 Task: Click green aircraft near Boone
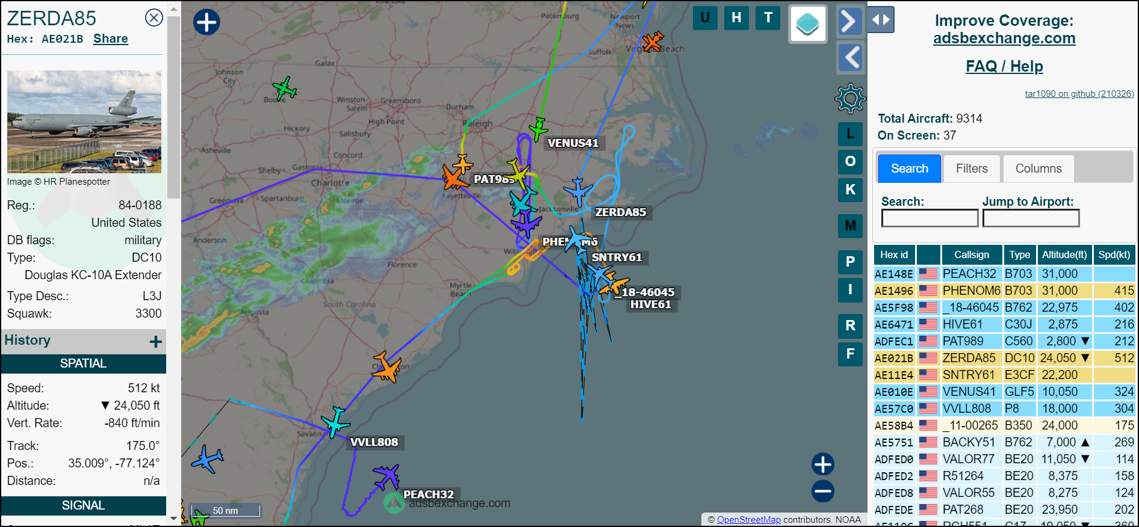click(x=284, y=89)
